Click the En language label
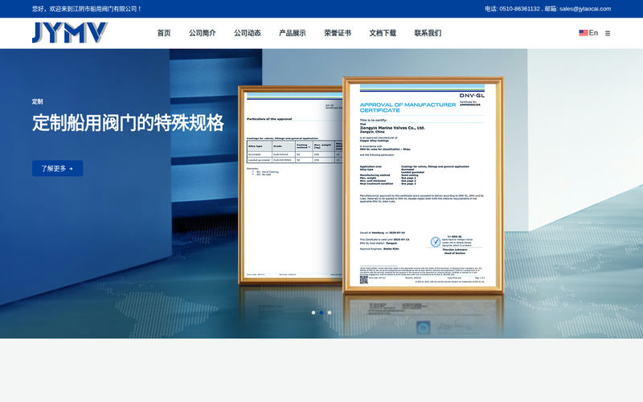 coord(593,33)
